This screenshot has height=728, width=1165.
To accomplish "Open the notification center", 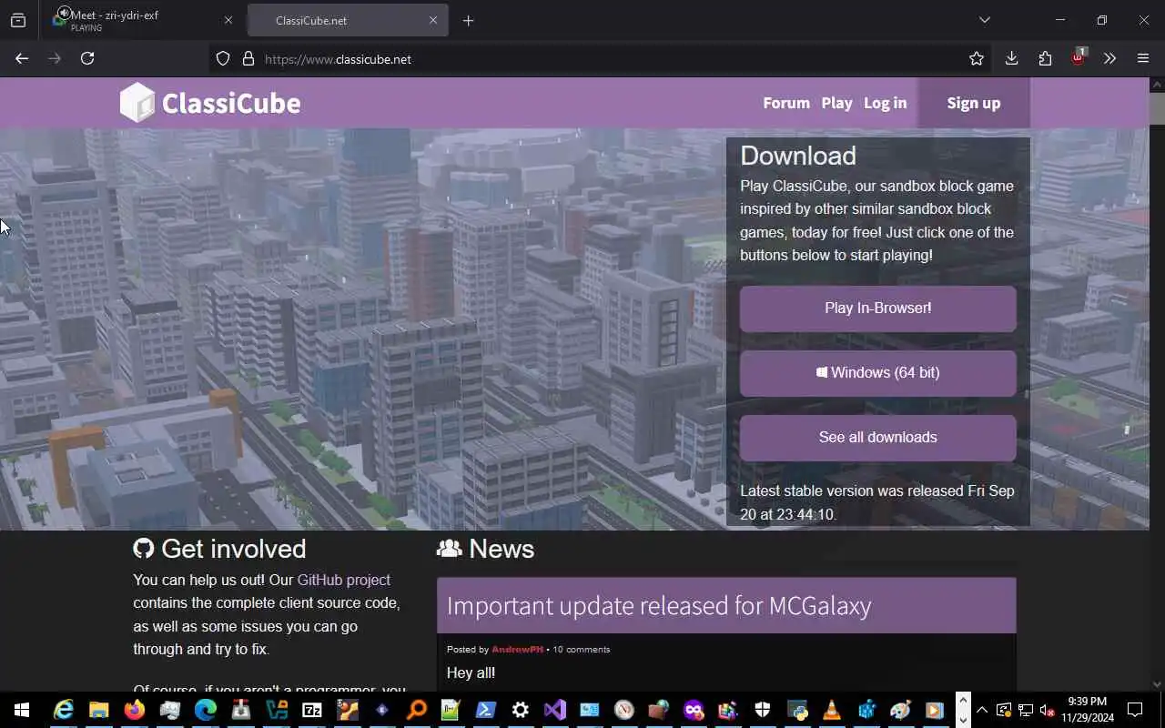I will pyautogui.click(x=1136, y=710).
